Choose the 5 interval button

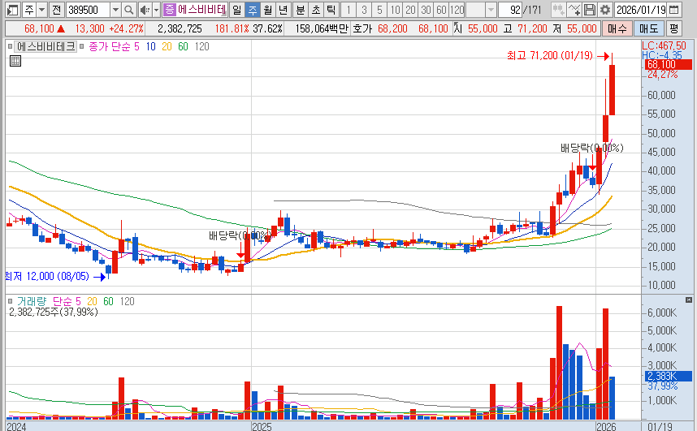pos(379,9)
